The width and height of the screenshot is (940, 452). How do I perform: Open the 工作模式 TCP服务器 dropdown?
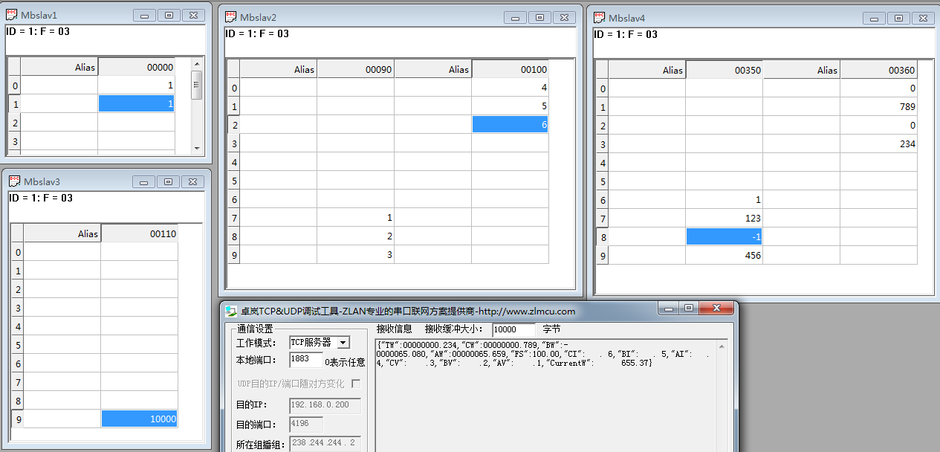(x=343, y=343)
